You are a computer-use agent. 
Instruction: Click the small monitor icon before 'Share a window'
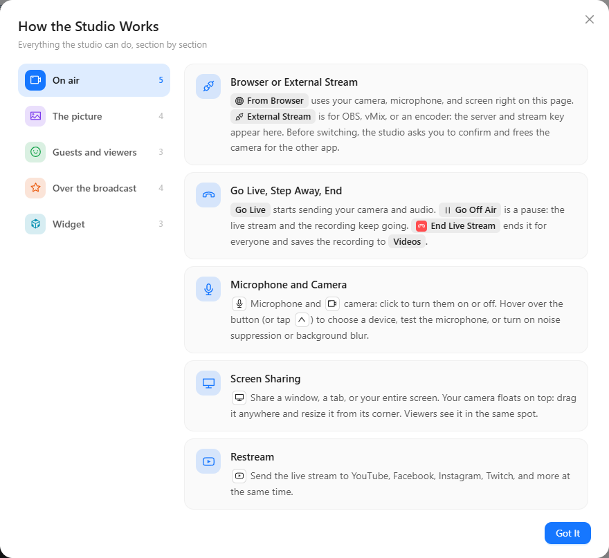click(239, 398)
